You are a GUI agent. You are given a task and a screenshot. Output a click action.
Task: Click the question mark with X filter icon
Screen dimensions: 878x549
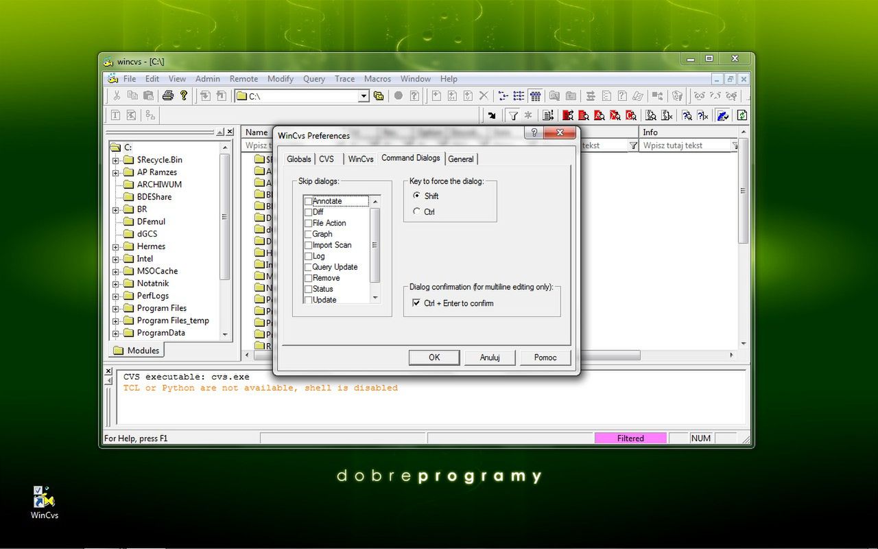click(702, 115)
